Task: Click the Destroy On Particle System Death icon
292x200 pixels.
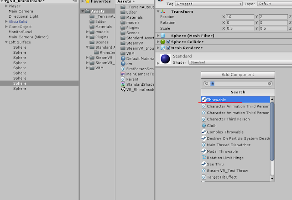Action: coord(204,138)
